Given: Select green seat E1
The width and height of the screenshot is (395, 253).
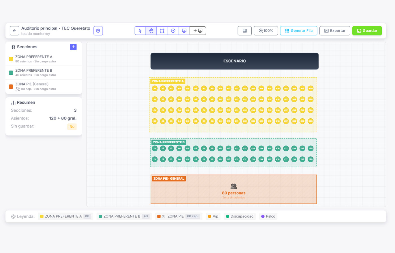Looking at the screenshot, I should (x=155, y=148).
